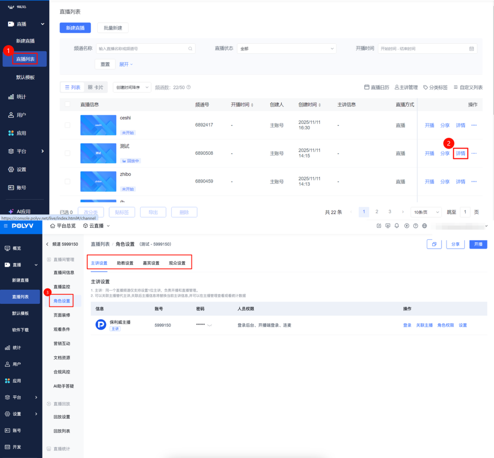Open 直播日历 calendar view
This screenshot has width=494, height=458.
point(377,87)
